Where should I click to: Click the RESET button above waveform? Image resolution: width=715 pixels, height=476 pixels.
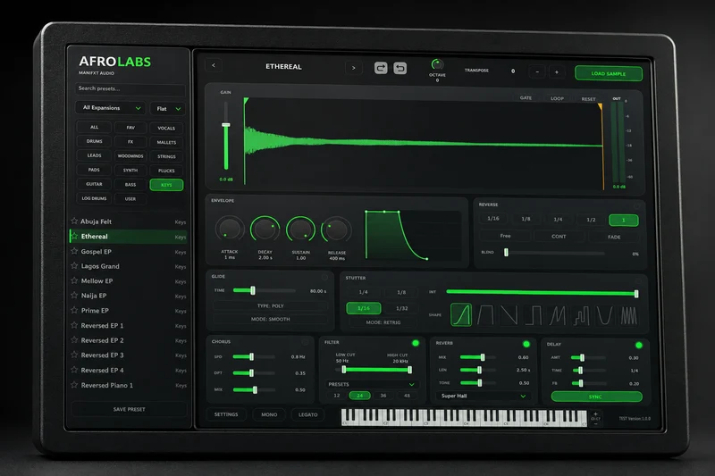point(588,99)
